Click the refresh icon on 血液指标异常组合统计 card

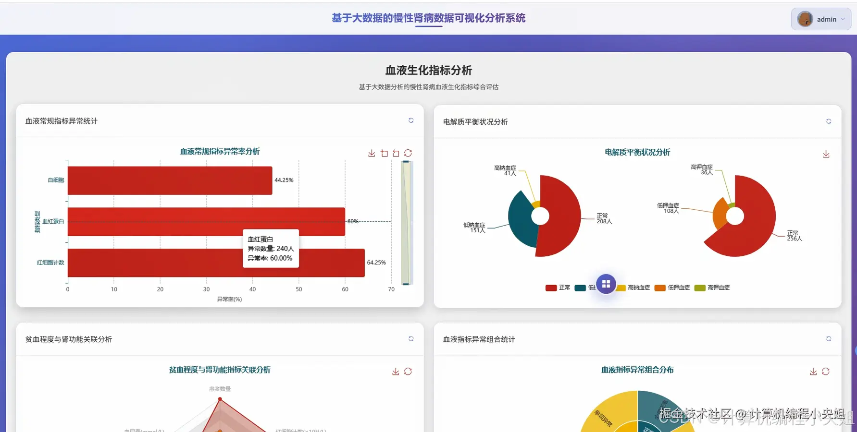(x=829, y=338)
